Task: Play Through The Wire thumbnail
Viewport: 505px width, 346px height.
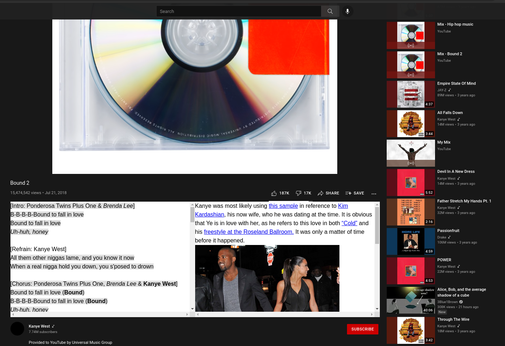Action: click(x=411, y=330)
